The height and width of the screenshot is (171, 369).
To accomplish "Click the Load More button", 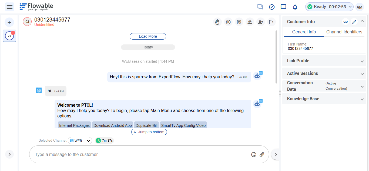I will tap(148, 36).
